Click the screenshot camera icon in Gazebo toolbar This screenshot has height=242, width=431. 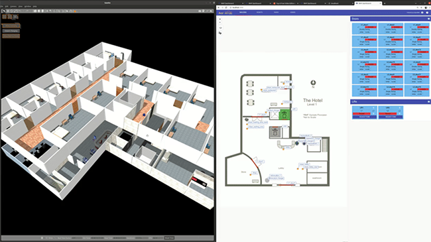[200, 11]
